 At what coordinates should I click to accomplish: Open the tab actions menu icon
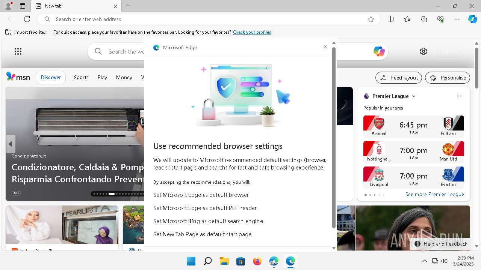pyautogui.click(x=23, y=6)
